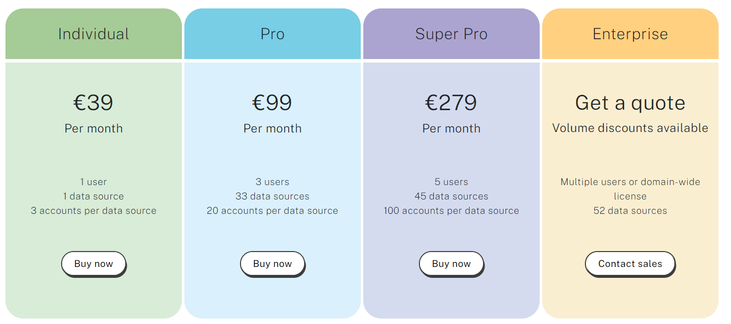Click 33 data sources in Pro

pyautogui.click(x=272, y=196)
